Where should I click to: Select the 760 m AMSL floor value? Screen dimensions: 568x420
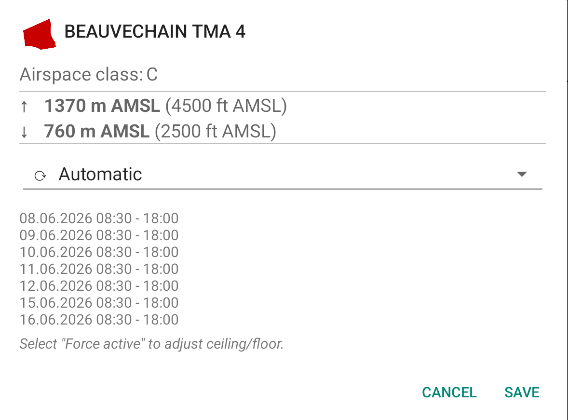[x=97, y=131]
